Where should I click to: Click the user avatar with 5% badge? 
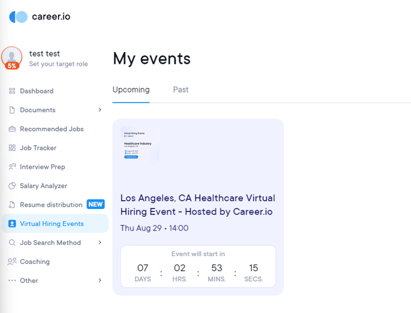click(11, 58)
